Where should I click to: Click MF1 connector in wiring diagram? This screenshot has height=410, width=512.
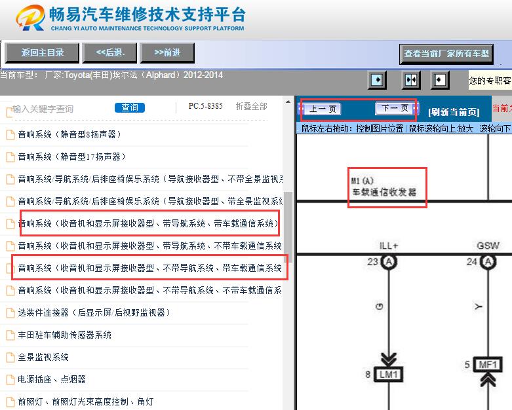coord(488,364)
